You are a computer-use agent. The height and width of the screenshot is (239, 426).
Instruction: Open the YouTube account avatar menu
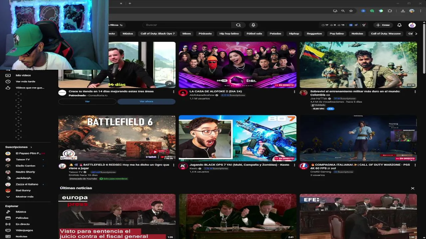click(x=412, y=25)
